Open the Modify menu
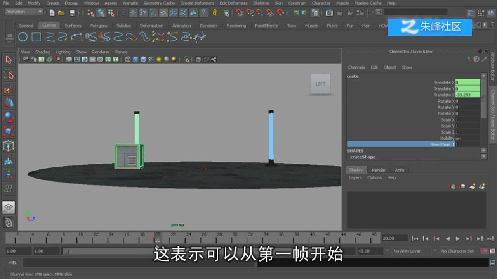 (x=34, y=3)
